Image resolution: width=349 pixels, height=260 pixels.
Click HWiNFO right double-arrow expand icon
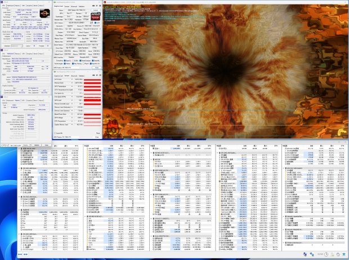tap(25, 254)
